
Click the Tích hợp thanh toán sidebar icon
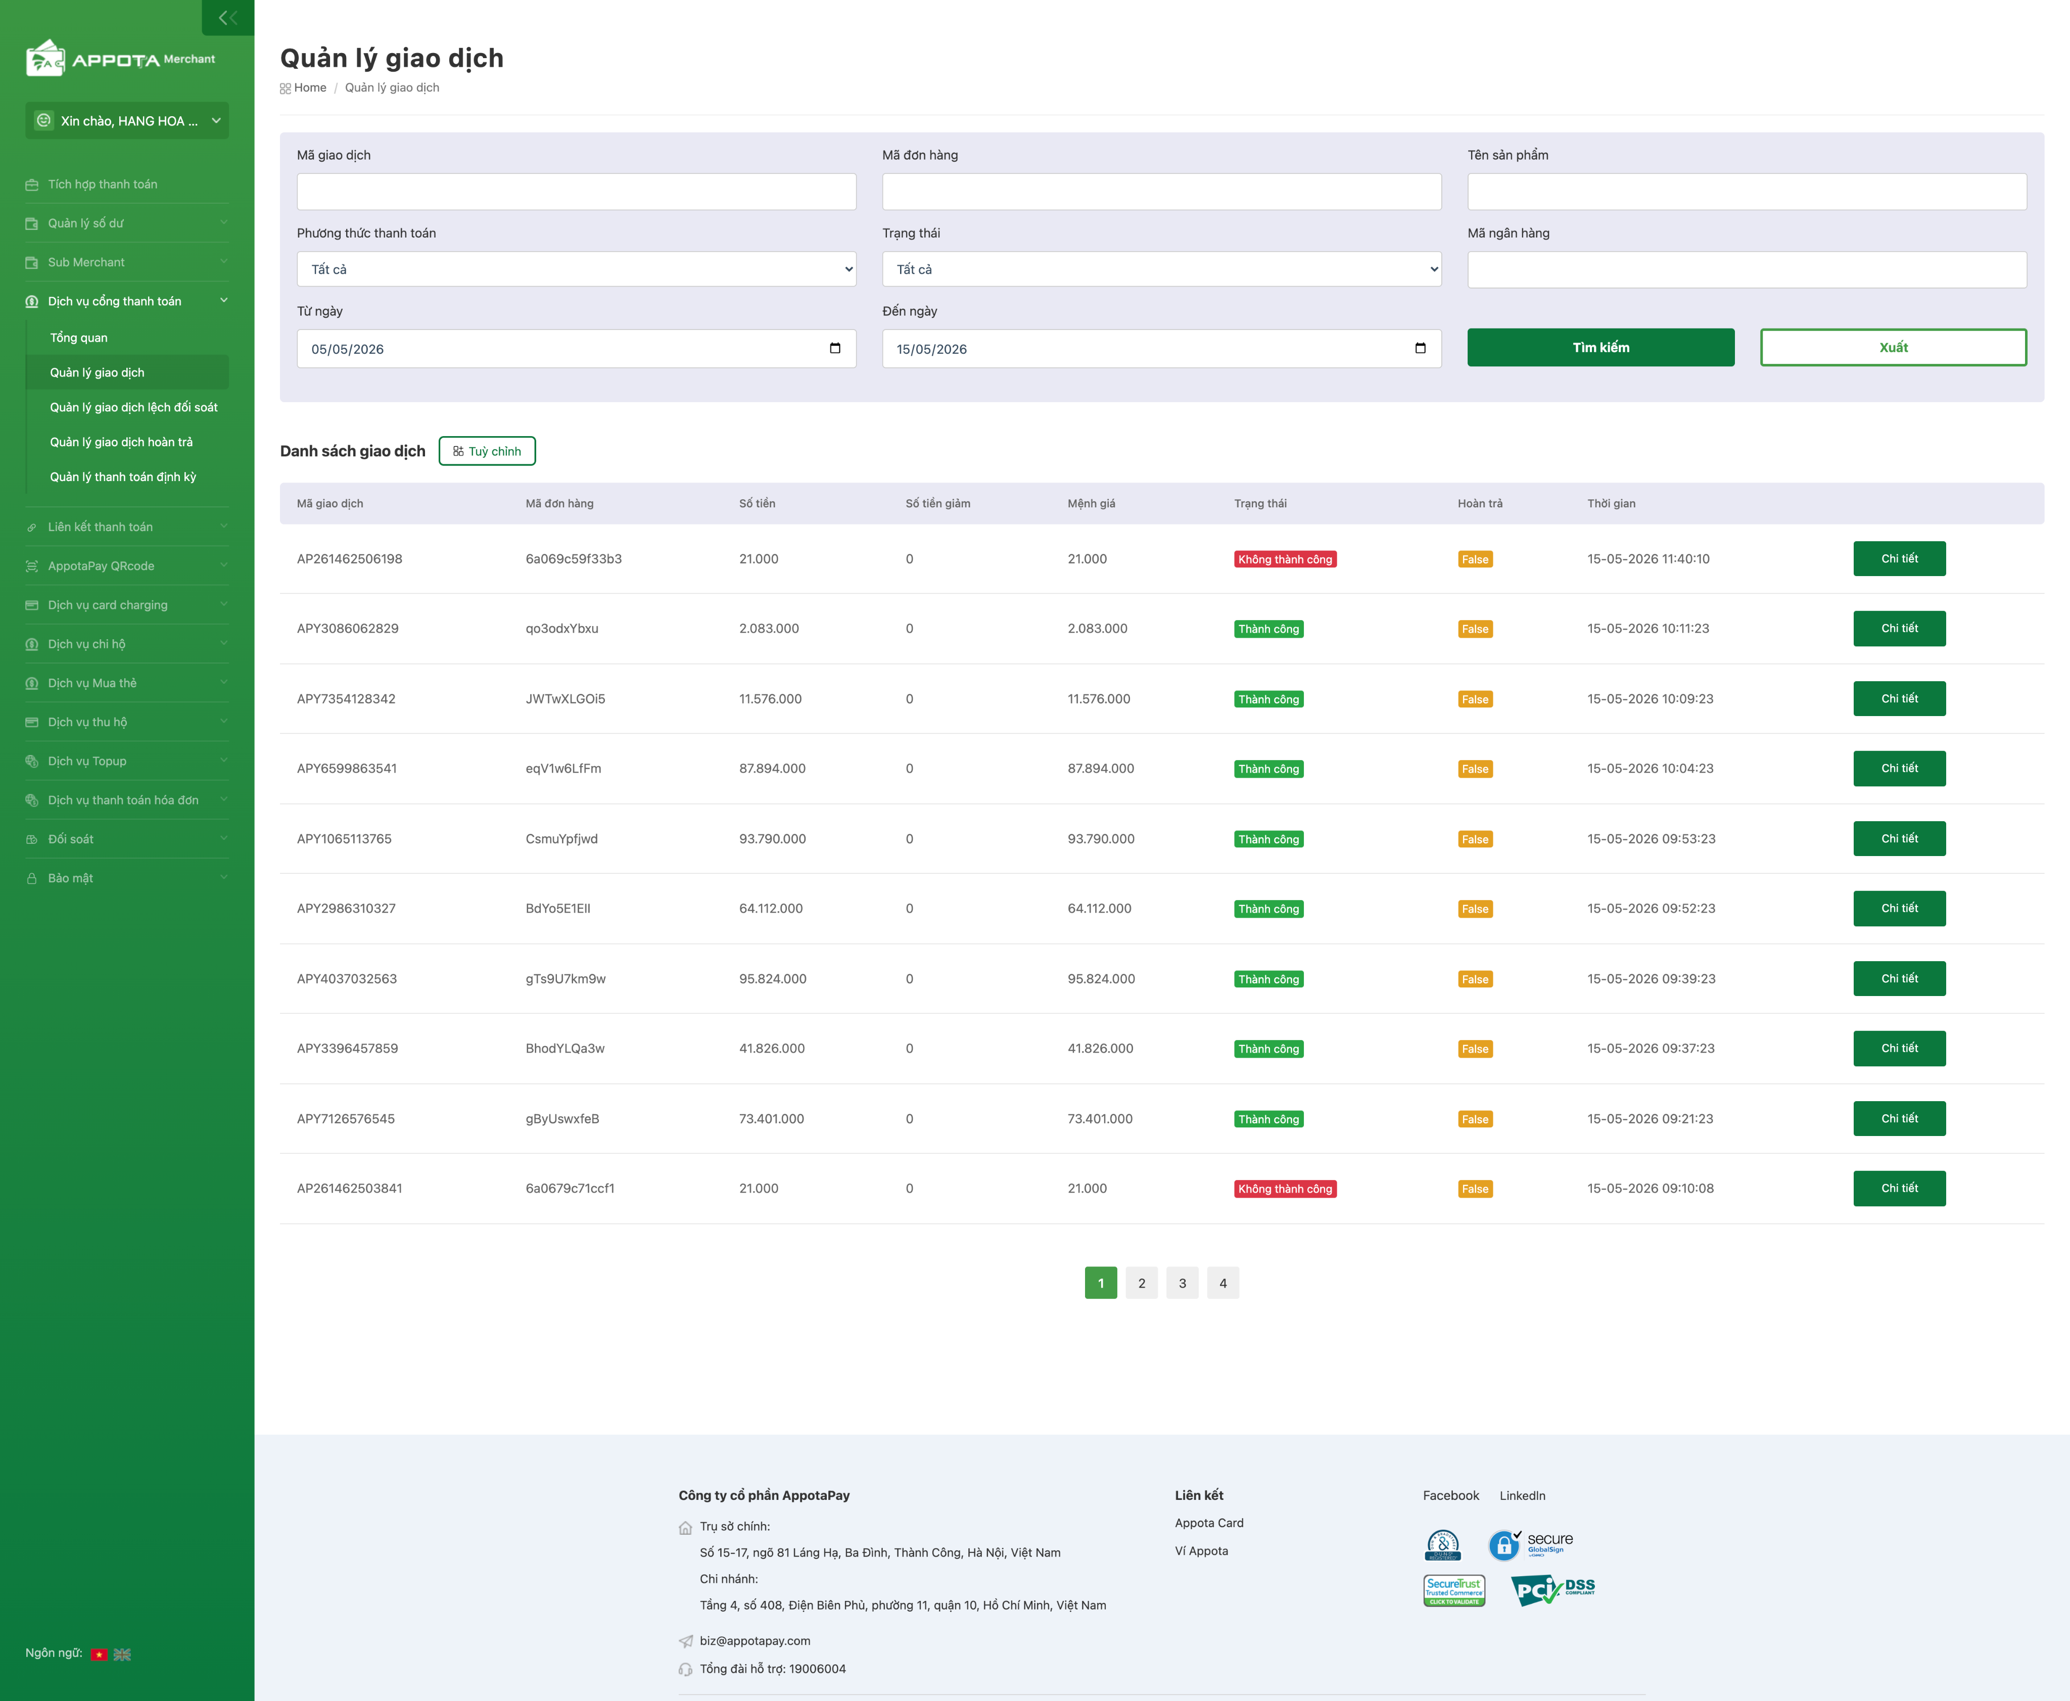[x=31, y=184]
